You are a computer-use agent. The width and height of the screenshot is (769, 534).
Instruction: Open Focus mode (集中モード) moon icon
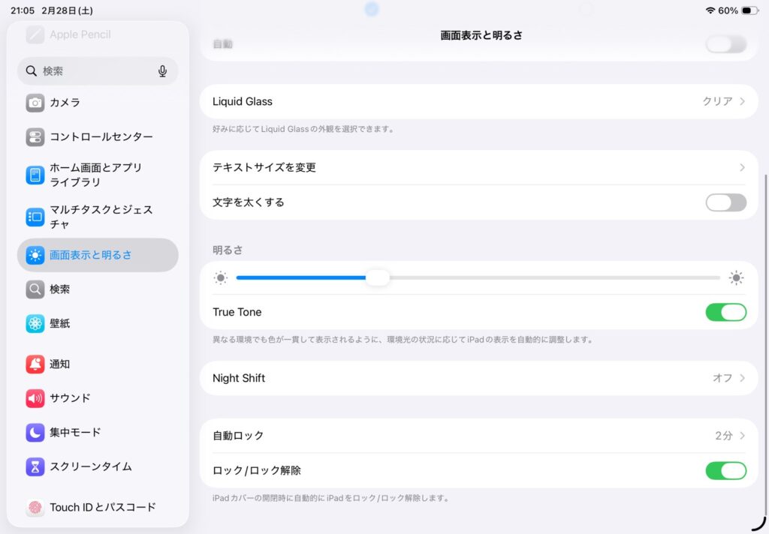point(35,433)
